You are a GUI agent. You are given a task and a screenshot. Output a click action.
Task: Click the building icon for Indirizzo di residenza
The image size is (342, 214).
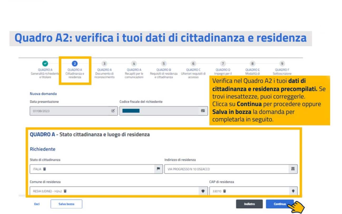point(292,169)
